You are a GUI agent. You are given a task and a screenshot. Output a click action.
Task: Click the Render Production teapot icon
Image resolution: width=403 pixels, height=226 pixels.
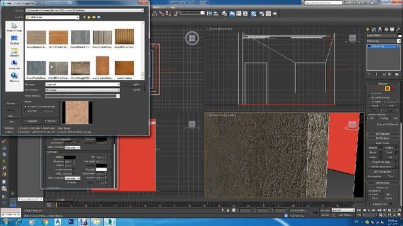(x=275, y=14)
